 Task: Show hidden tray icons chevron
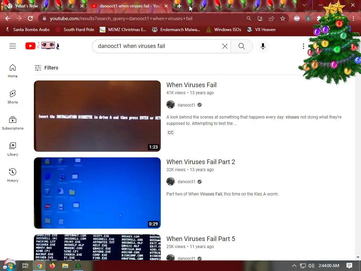pos(294,266)
